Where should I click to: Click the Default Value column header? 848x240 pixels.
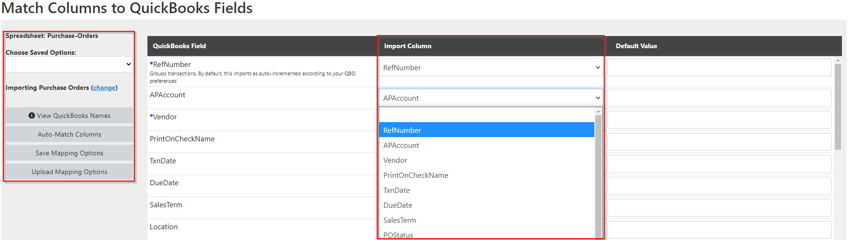point(636,46)
